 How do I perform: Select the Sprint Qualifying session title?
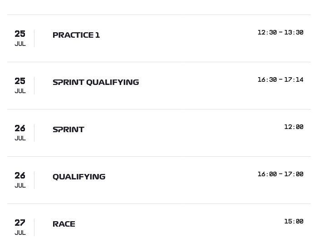pyautogui.click(x=96, y=82)
